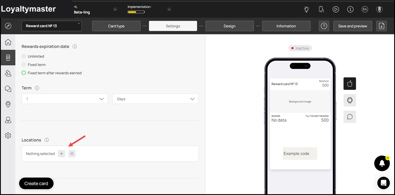Open the Locations pin icon in sidebar

pyautogui.click(x=8, y=104)
